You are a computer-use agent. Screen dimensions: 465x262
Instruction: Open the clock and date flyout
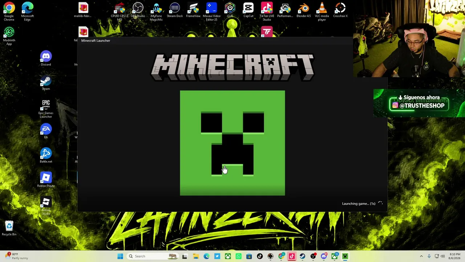tap(455, 256)
